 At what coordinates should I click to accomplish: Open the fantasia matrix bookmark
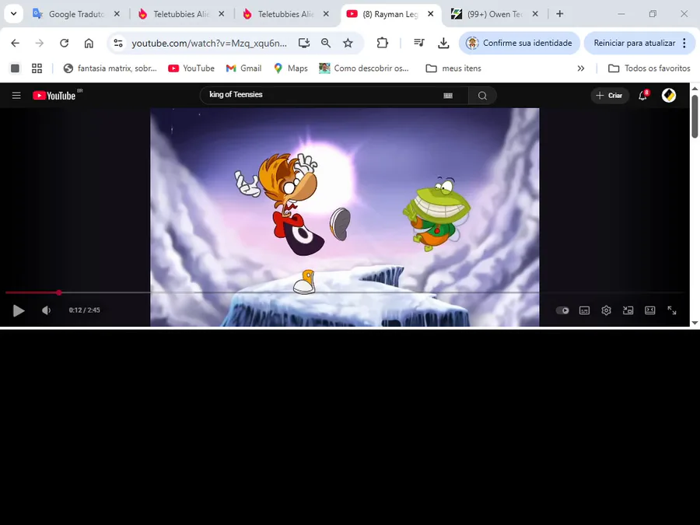(x=110, y=68)
